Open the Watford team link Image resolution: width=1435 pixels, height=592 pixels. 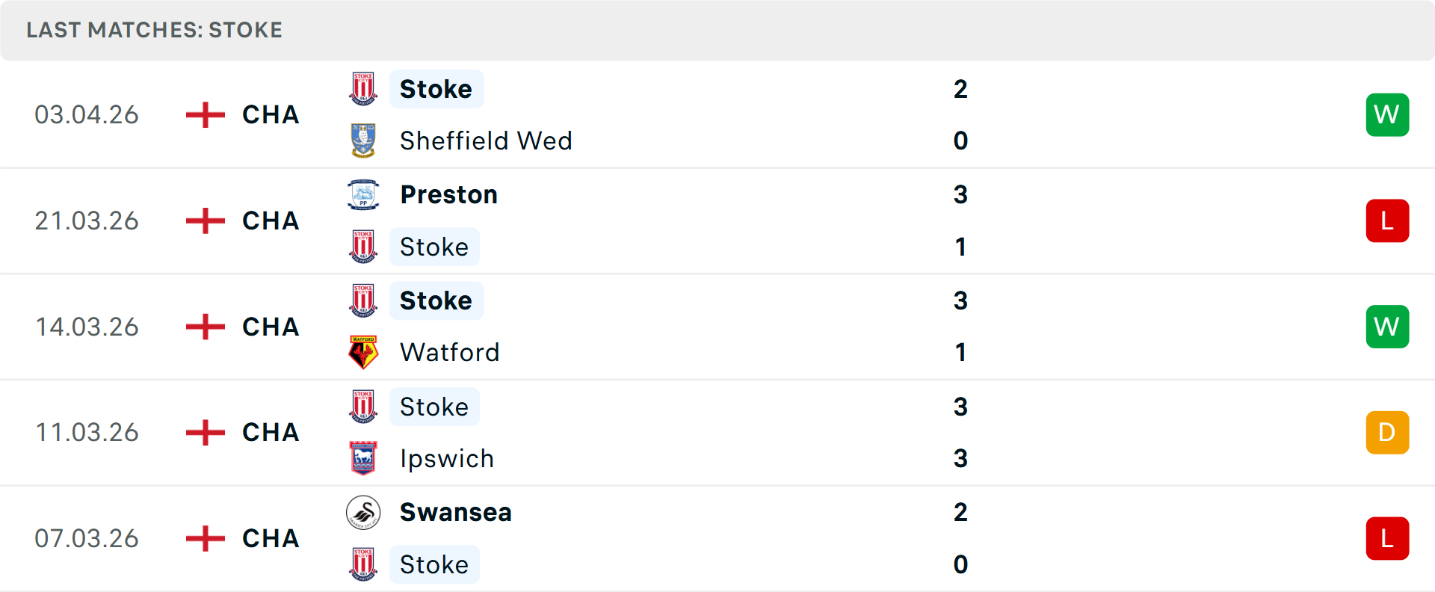pyautogui.click(x=449, y=352)
